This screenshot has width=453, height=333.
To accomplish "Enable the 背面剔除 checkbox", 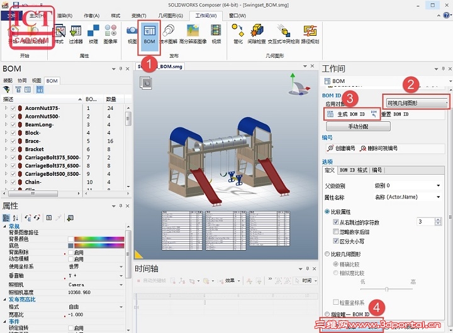I will click(70, 253).
